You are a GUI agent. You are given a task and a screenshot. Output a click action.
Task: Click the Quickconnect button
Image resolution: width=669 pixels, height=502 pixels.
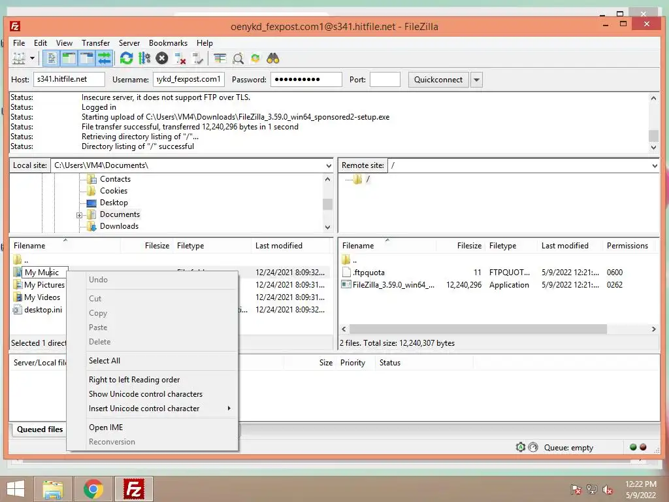pos(438,80)
